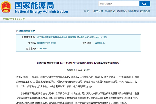Open 在线办事 from the navigation bar

pos(145,11)
